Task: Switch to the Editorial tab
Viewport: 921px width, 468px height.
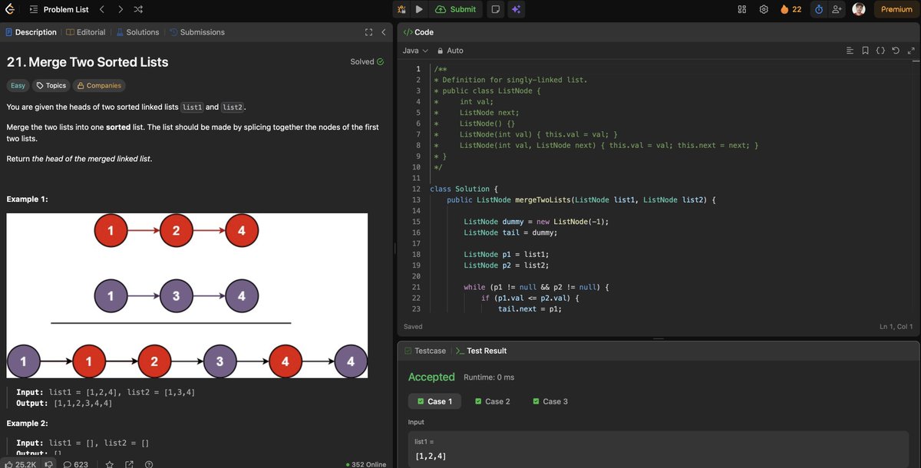Action: pyautogui.click(x=86, y=32)
